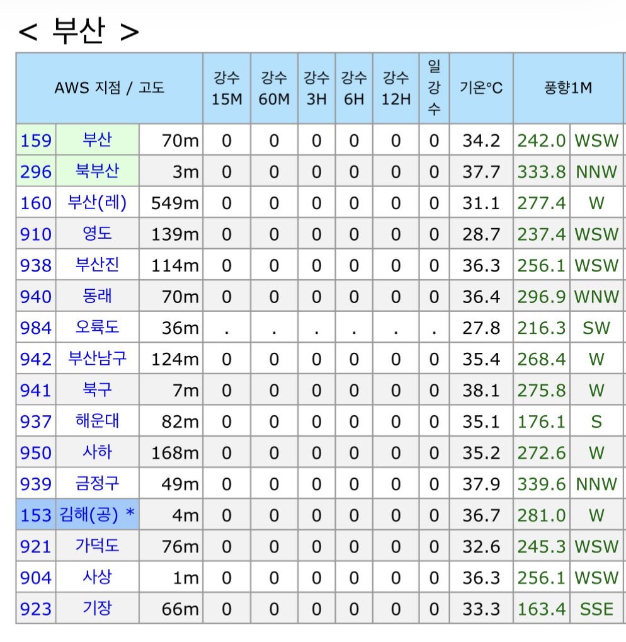This screenshot has width=626, height=642.
Task: Select wind direction value 339.6
Action: pyautogui.click(x=542, y=484)
